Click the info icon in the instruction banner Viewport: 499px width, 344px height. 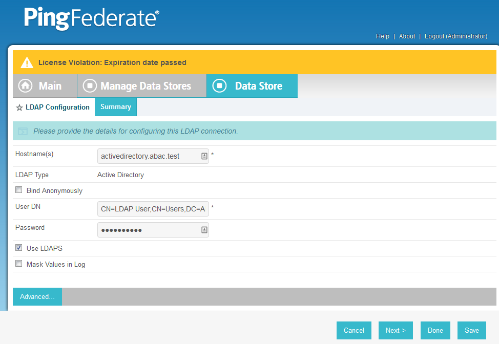pos(23,132)
